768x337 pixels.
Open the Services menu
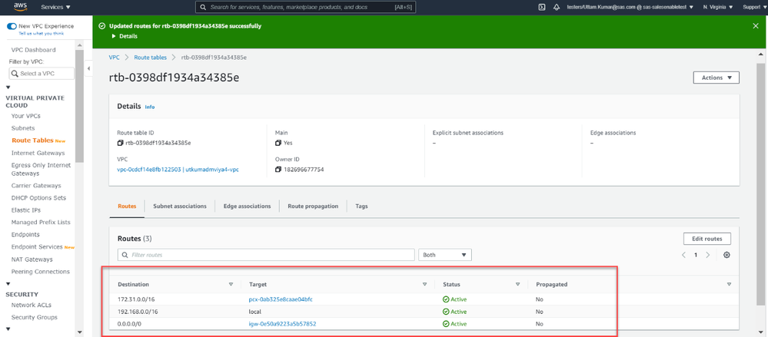coord(55,7)
